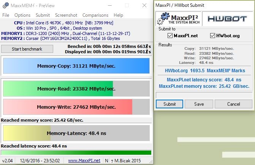
Task: Click the 'Benched in' time text
Action: [x=109, y=46]
